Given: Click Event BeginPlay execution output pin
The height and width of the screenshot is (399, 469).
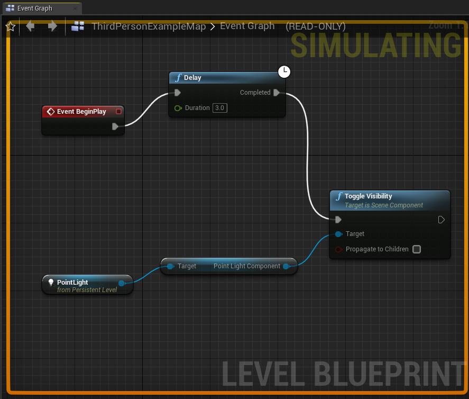Looking at the screenshot, I should coord(115,126).
